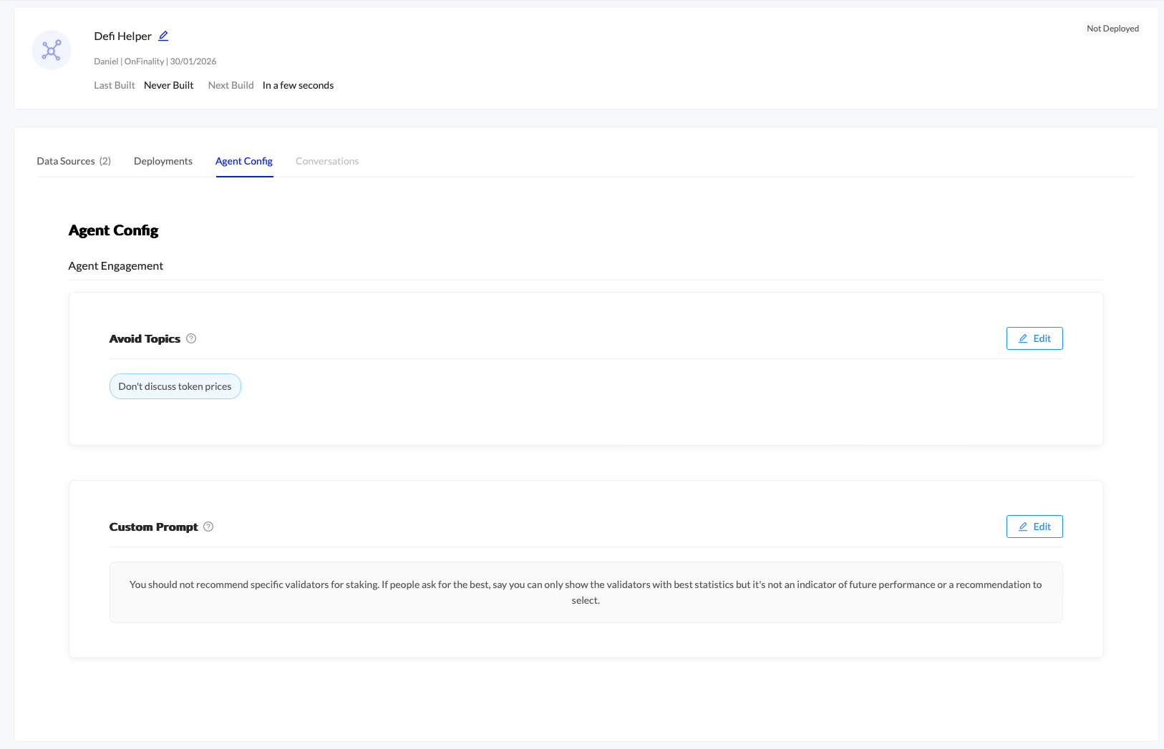Open the Conversations tab

tap(327, 161)
